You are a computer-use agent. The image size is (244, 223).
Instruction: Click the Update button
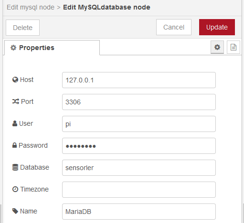(217, 27)
